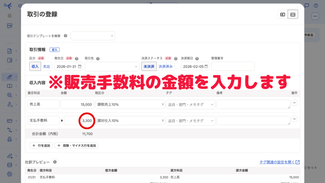The image size is (325, 183).
Task: Select the 未決済 status option
Action: point(149,66)
